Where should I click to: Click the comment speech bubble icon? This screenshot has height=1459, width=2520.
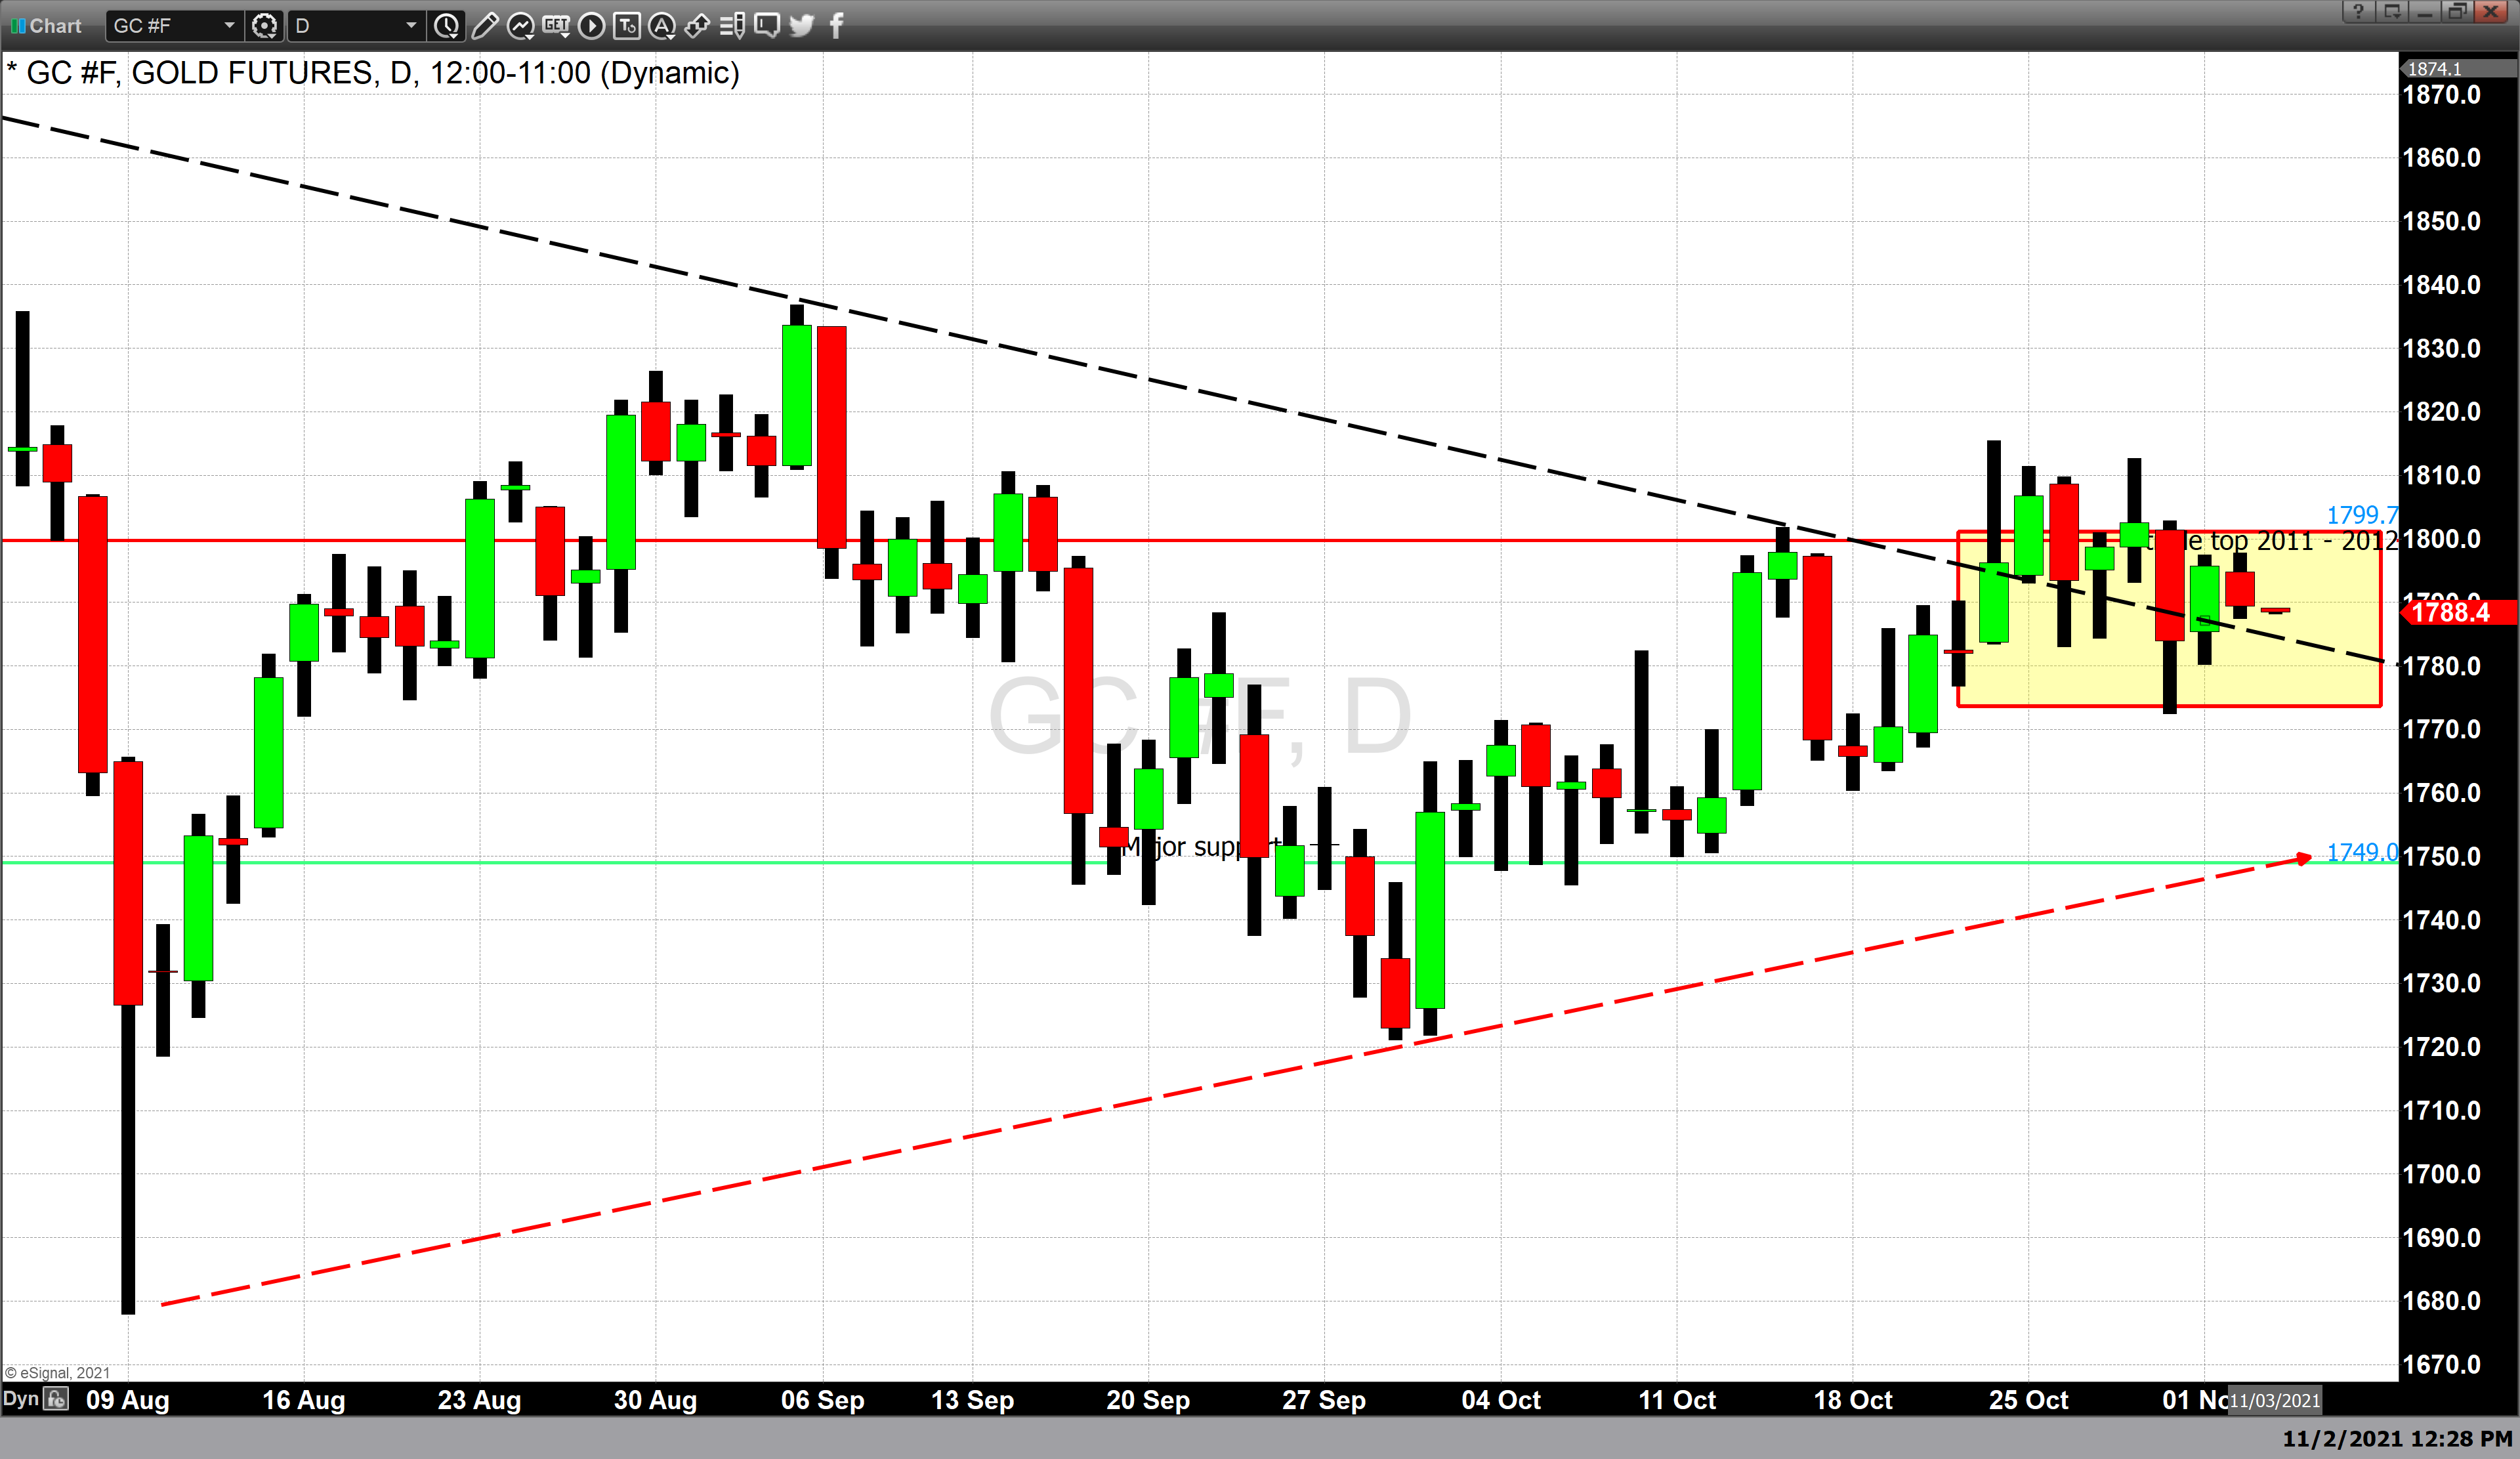(x=767, y=26)
